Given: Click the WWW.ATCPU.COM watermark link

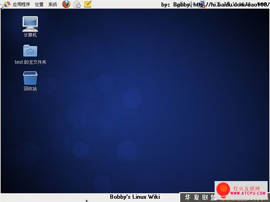Looking at the screenshot, I should [x=248, y=194].
